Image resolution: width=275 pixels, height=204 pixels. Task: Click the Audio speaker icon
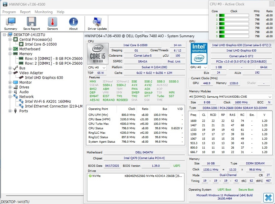point(16,92)
